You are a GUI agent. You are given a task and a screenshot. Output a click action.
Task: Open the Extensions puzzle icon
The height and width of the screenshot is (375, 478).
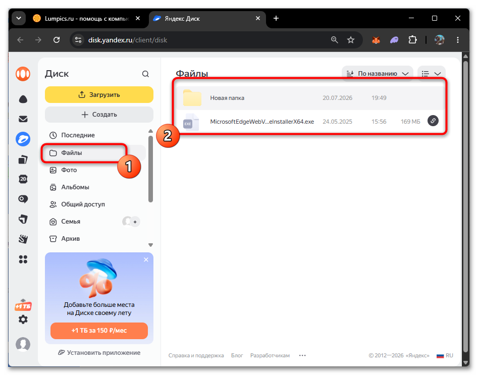tap(412, 40)
